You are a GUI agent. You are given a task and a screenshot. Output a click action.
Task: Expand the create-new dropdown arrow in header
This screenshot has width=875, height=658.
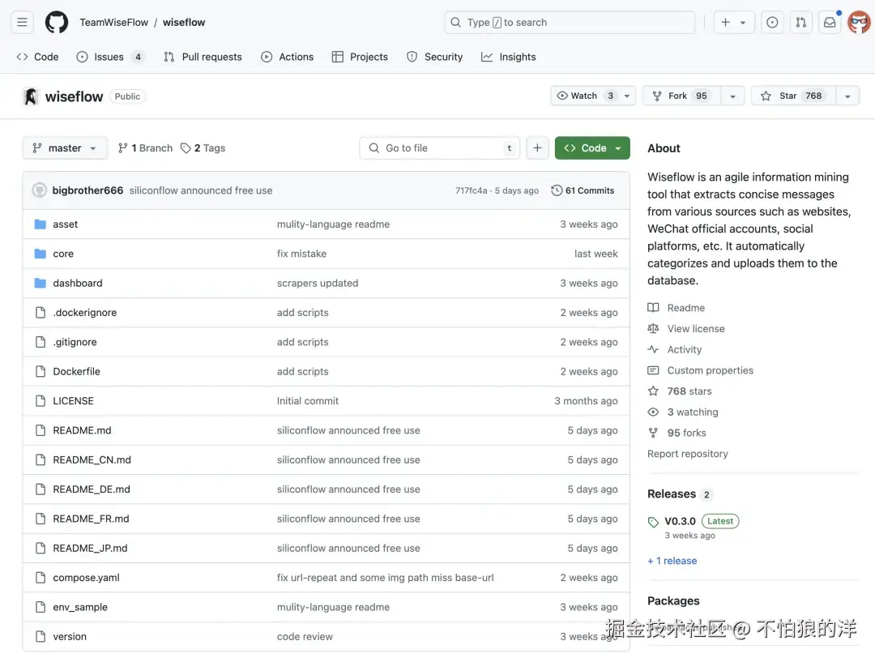(743, 23)
